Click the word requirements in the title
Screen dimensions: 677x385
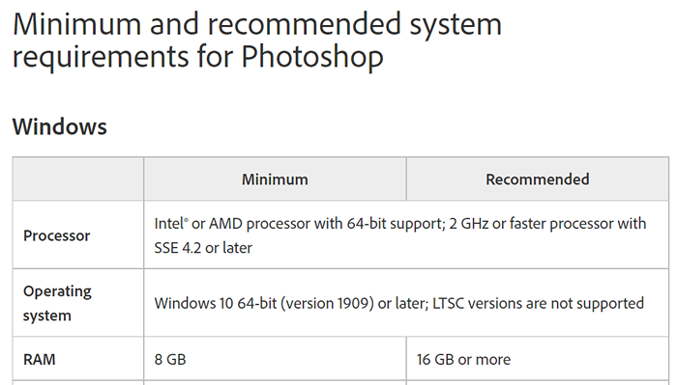pyautogui.click(x=101, y=56)
